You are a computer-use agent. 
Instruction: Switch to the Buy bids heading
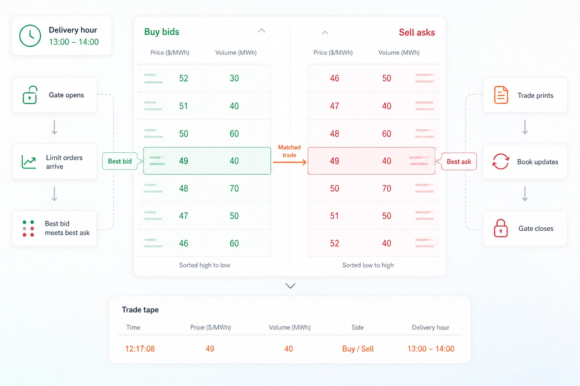[161, 32]
